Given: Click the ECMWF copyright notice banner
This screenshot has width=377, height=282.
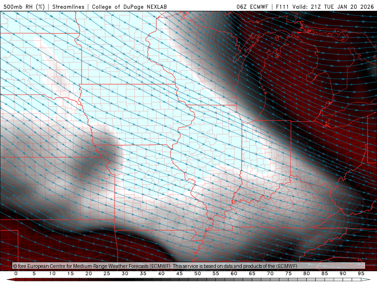Looking at the screenshot, I should click(189, 266).
